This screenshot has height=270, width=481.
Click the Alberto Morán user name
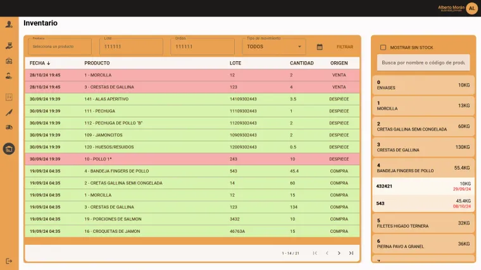(x=451, y=8)
